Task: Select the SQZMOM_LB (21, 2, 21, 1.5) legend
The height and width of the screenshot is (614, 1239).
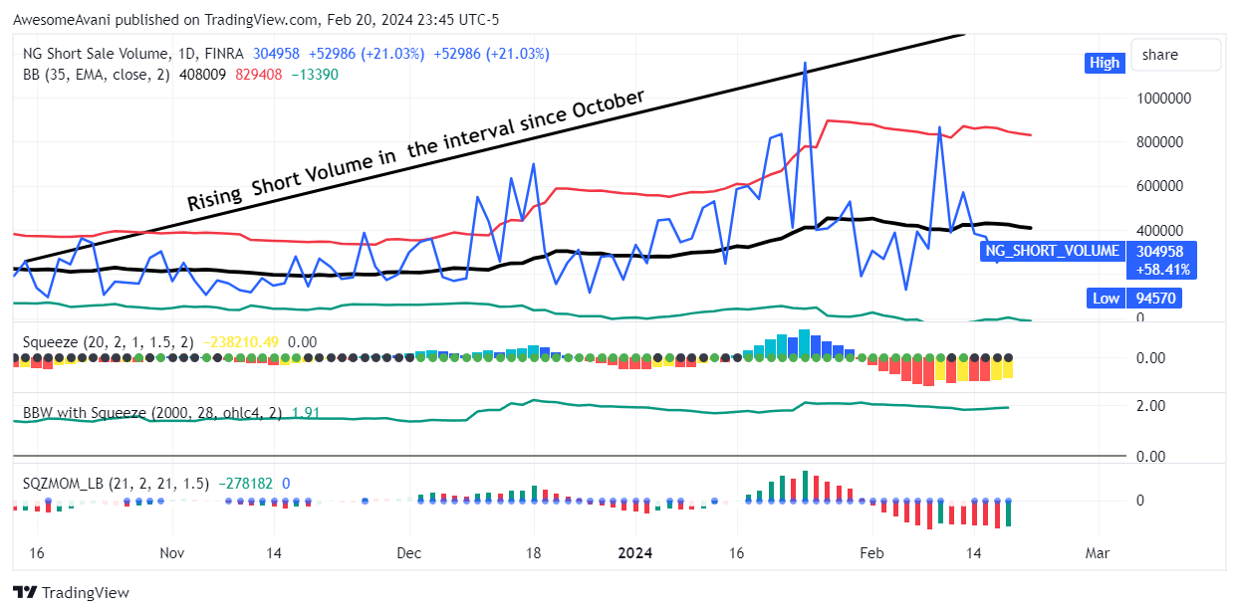Action: tap(117, 484)
